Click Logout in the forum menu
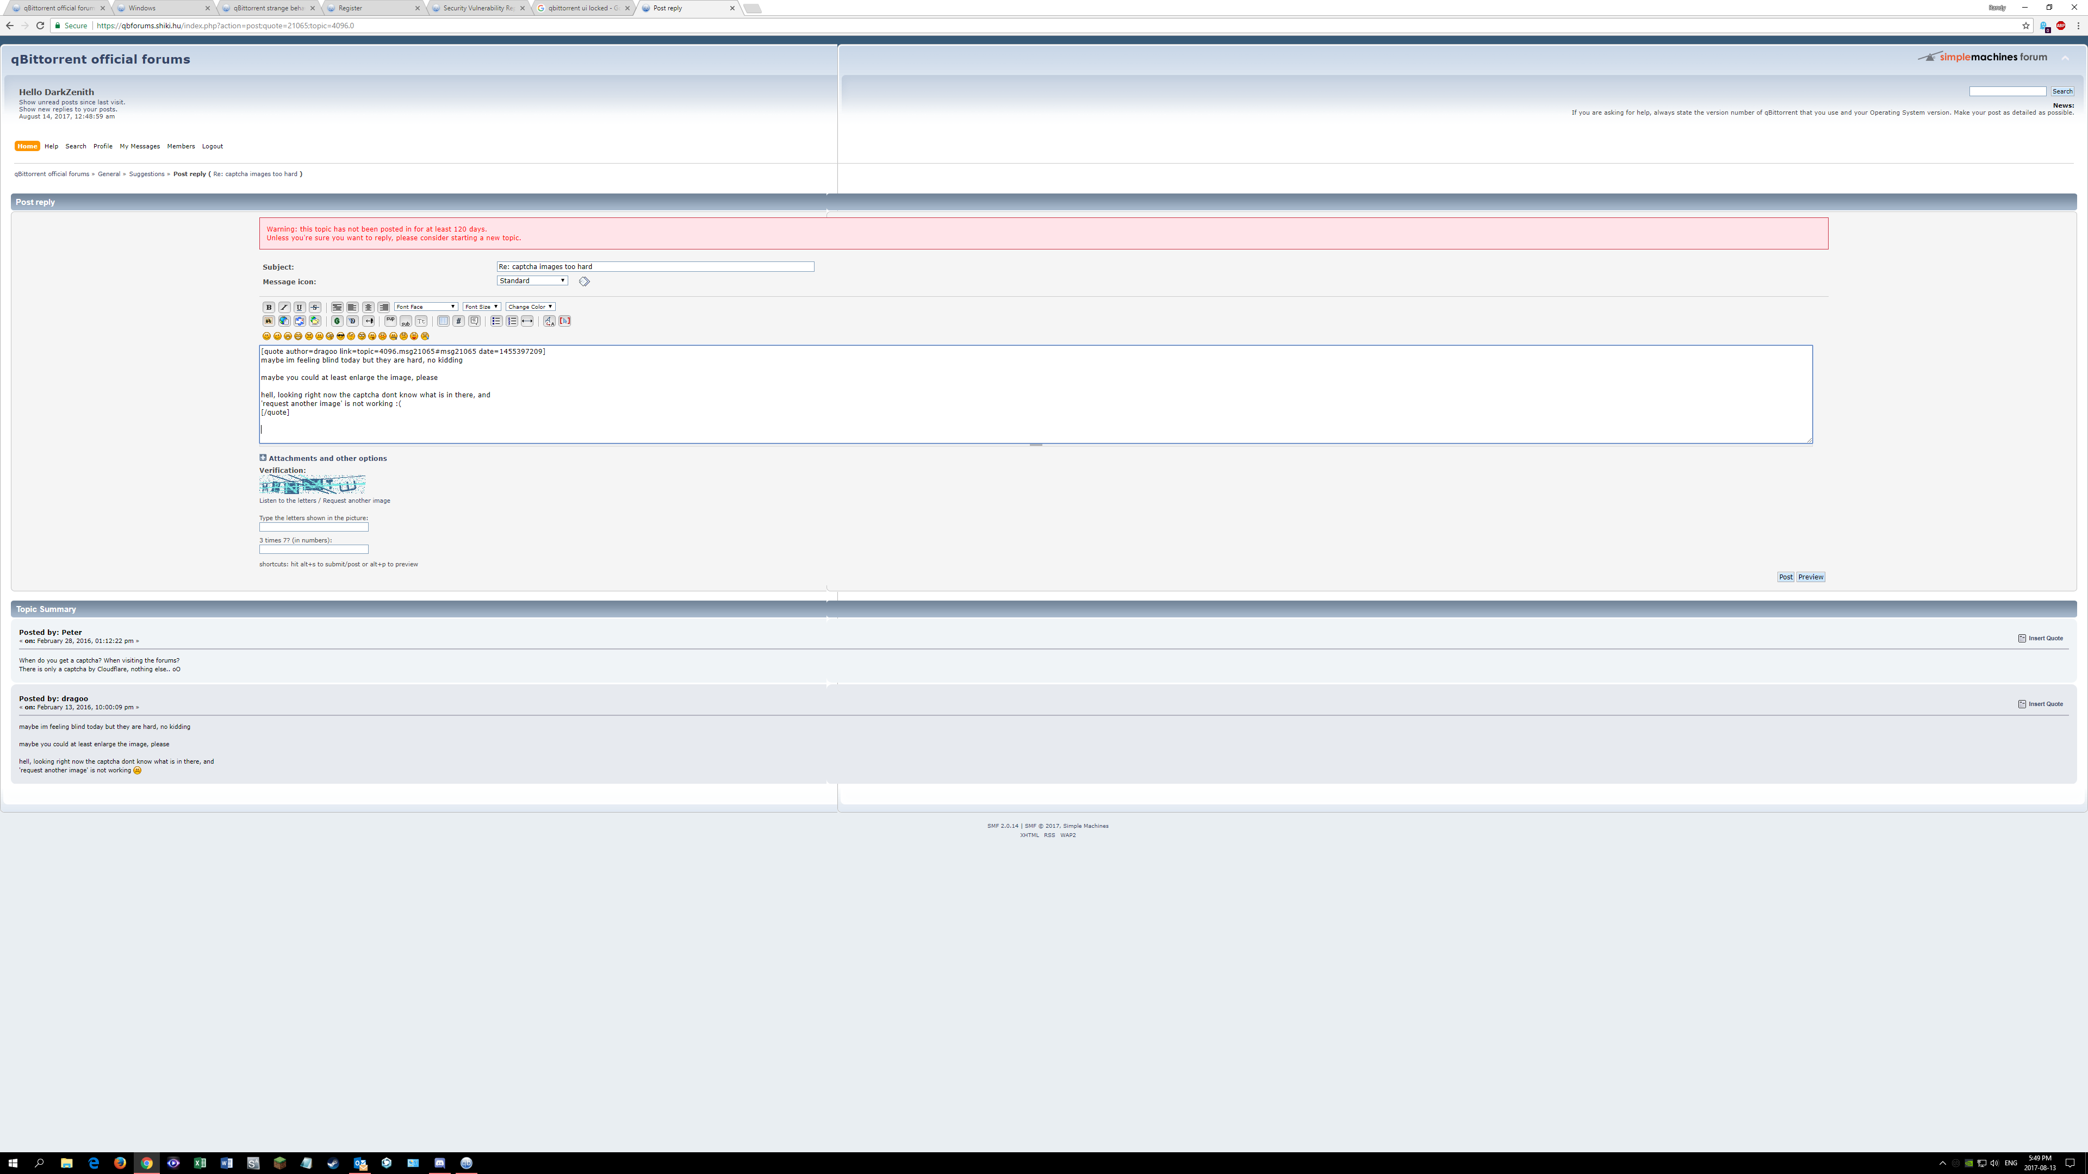Screen dimensions: 2088x1174 [x=213, y=147]
